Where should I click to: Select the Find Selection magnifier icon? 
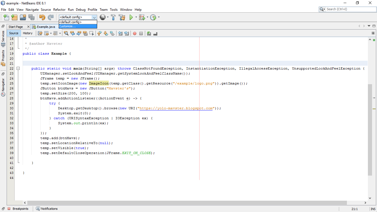click(66, 33)
